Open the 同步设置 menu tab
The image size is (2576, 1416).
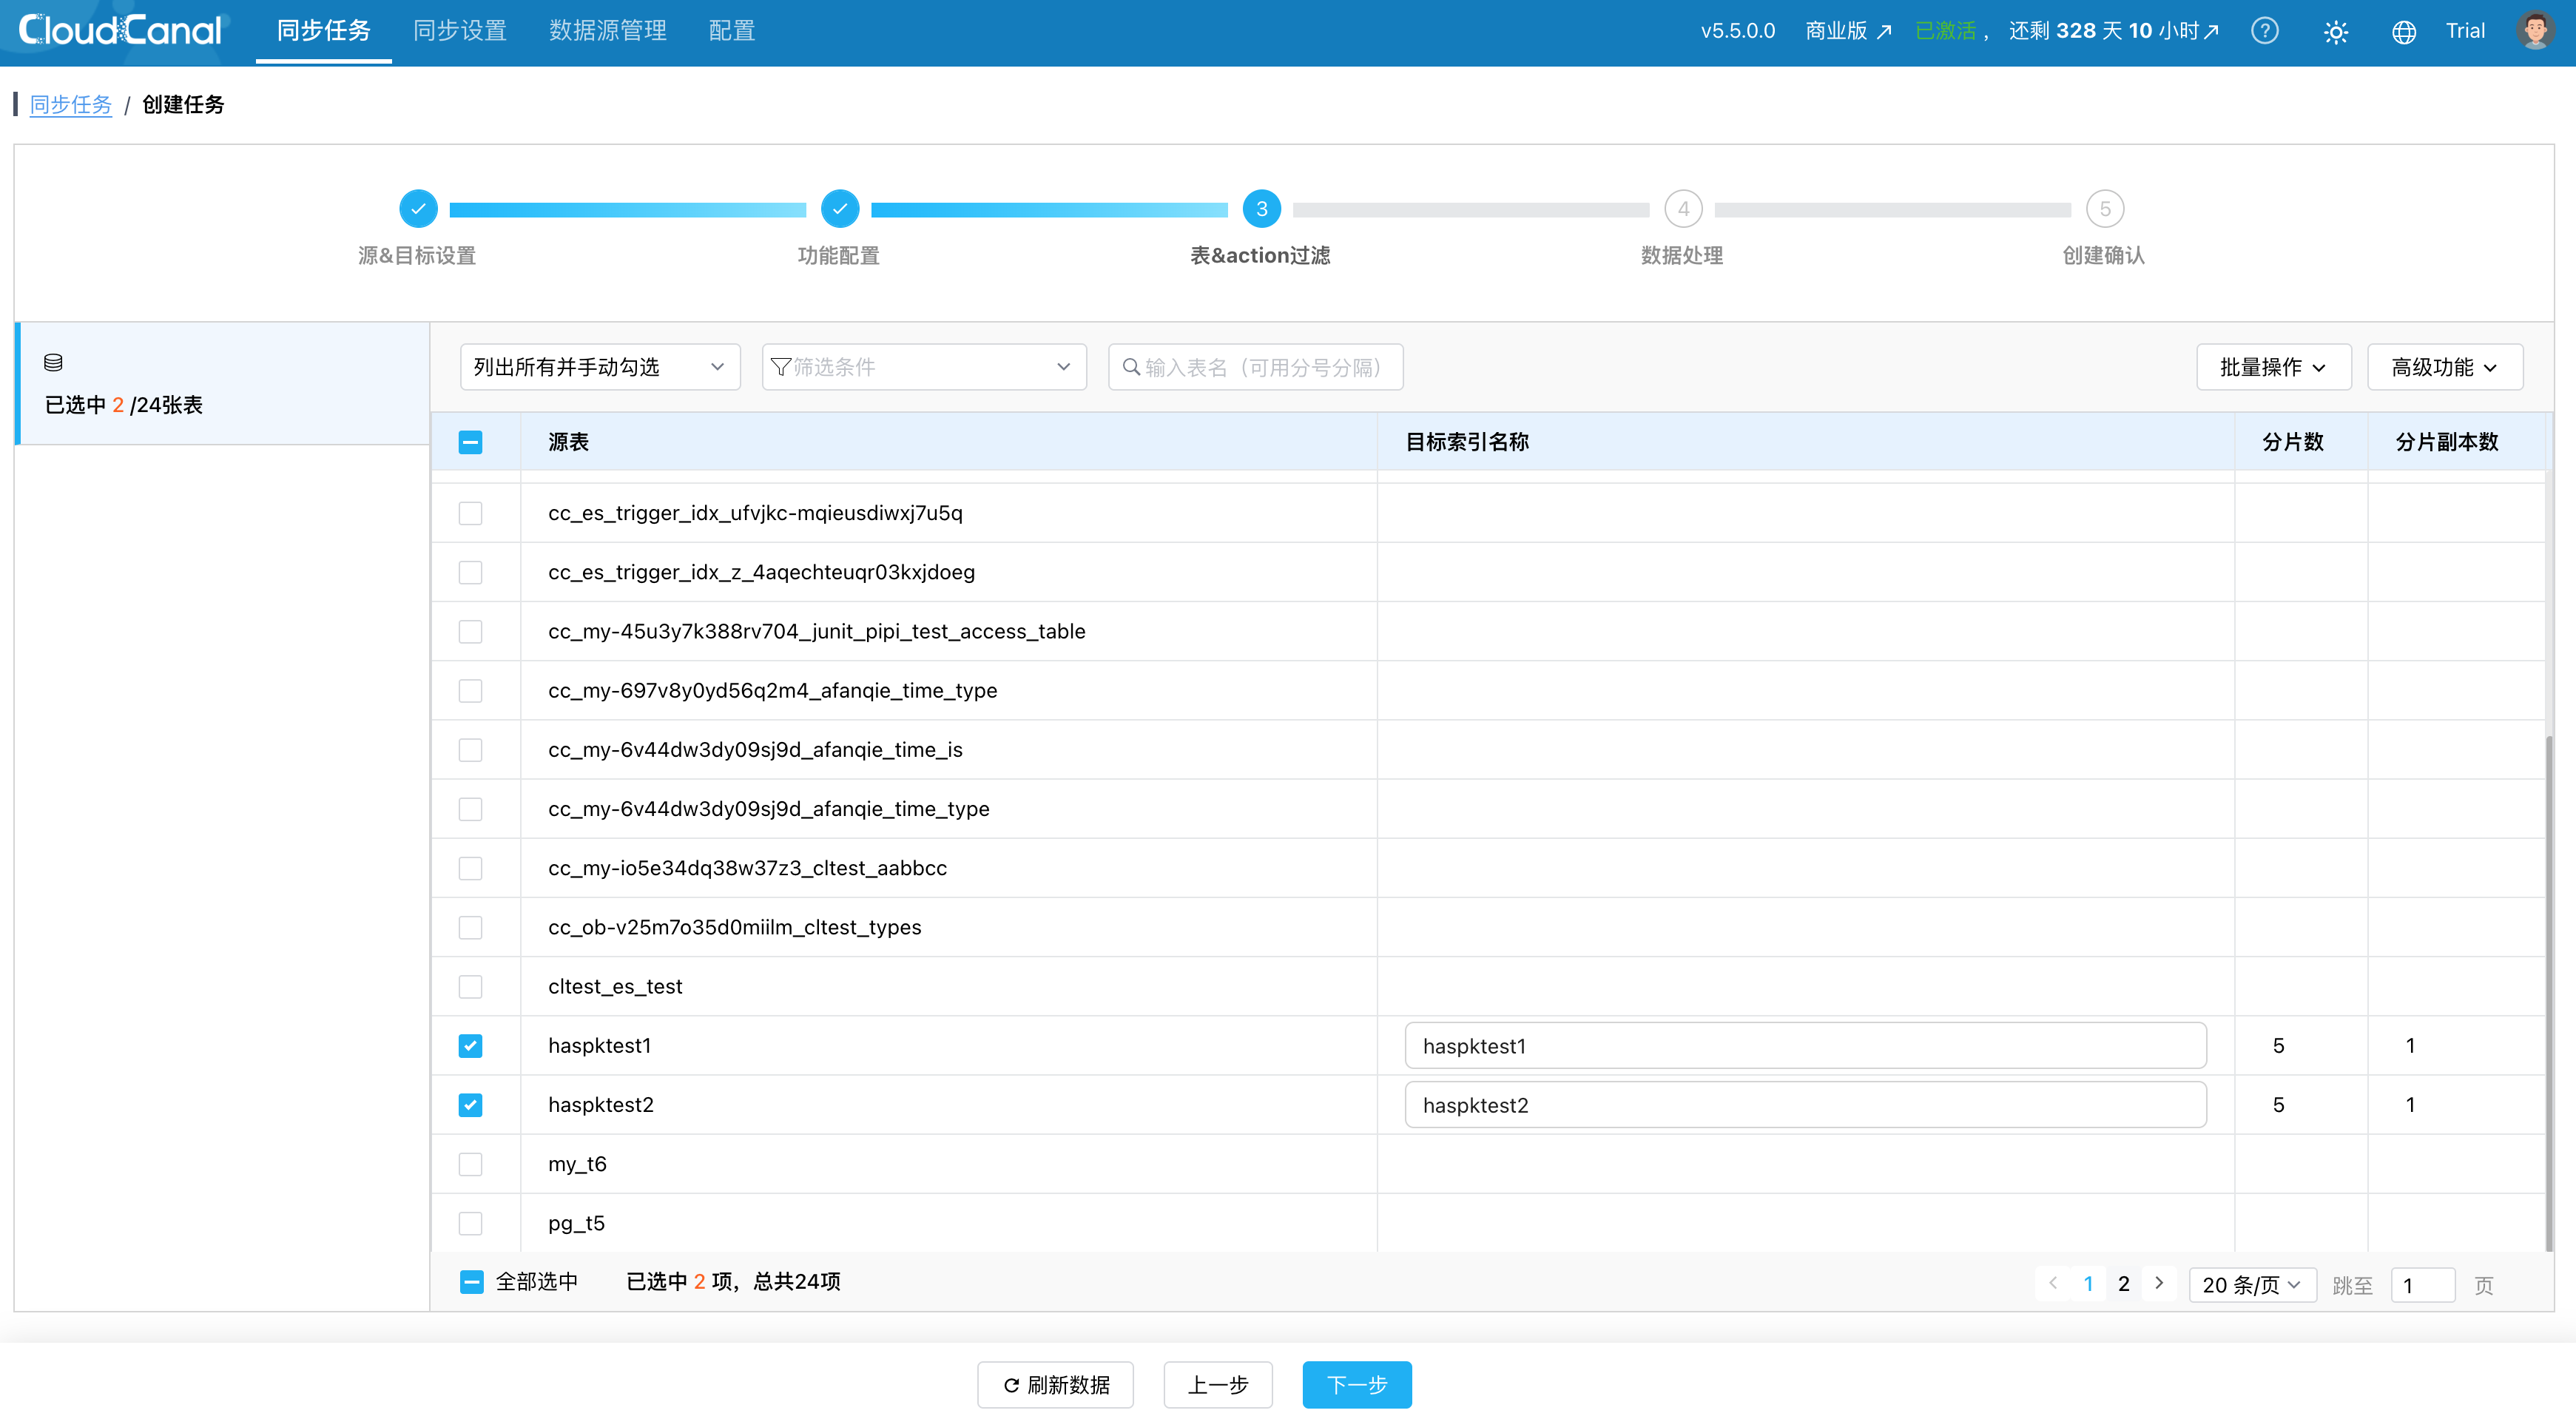(x=459, y=31)
